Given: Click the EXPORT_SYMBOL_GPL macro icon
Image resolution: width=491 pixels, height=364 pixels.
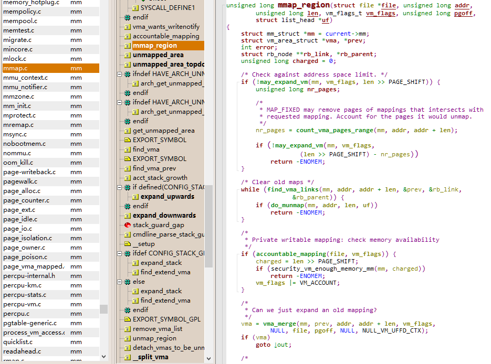Looking at the screenshot, I should click(x=128, y=319).
